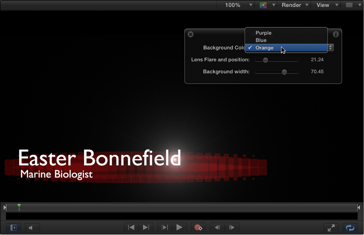Enable loop playback
Image resolution: width=364 pixels, height=235 pixels.
[349, 227]
